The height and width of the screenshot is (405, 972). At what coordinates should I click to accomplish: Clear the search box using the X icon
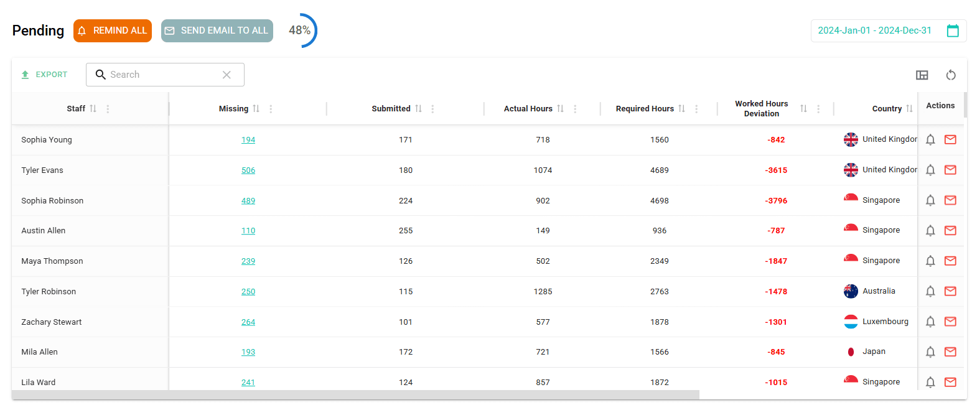pyautogui.click(x=227, y=74)
